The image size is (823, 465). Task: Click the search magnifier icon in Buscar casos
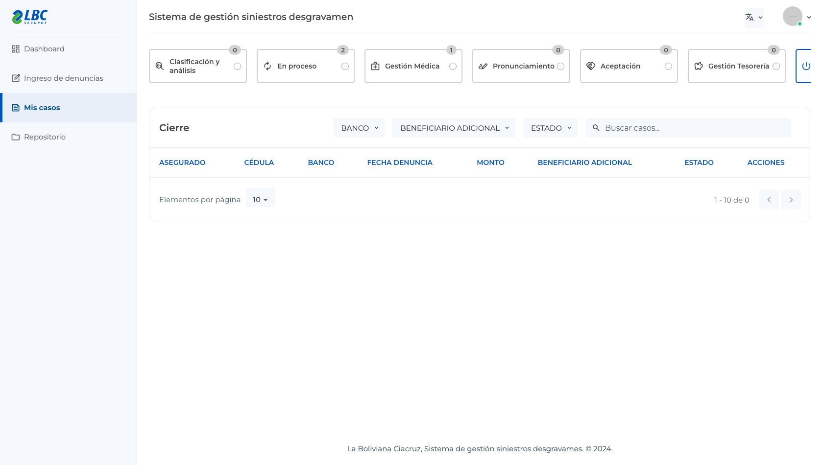(596, 128)
